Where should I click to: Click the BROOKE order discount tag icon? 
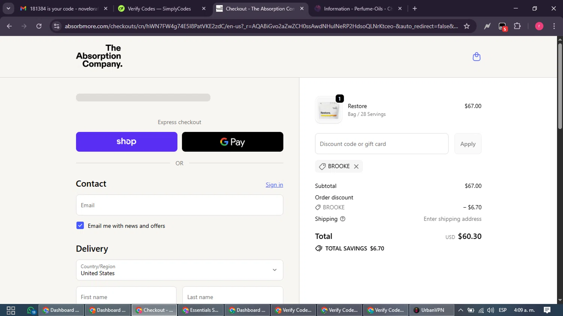pos(318,207)
